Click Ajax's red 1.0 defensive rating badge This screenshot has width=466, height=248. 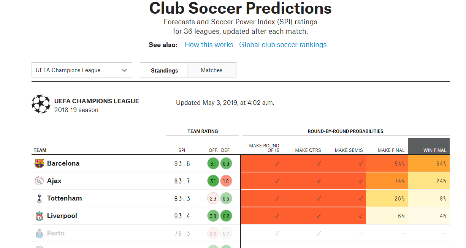(x=226, y=181)
